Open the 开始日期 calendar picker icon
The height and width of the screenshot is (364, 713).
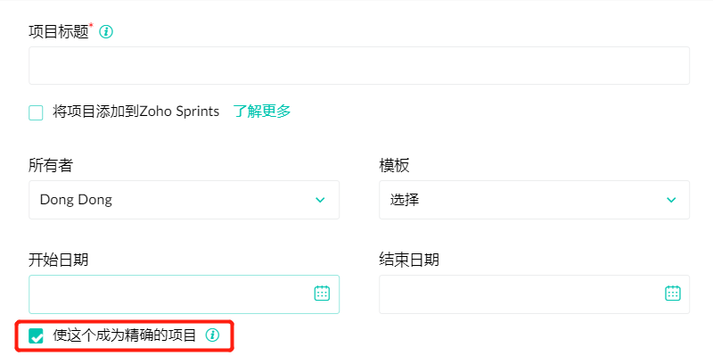click(x=322, y=294)
